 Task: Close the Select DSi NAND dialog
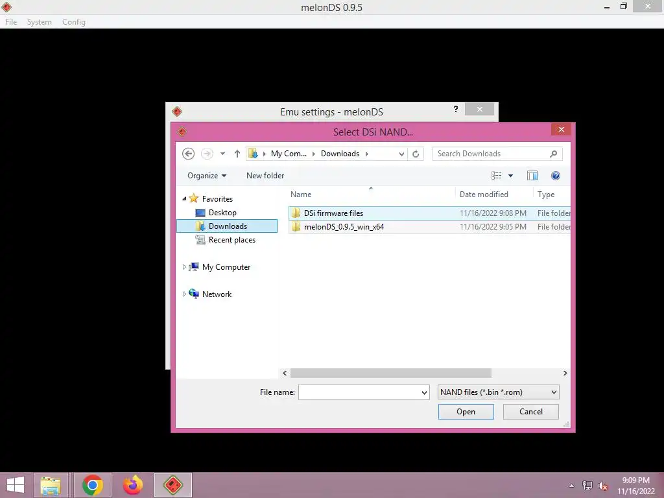(x=561, y=130)
